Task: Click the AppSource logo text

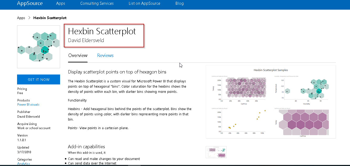Action: [30, 3]
